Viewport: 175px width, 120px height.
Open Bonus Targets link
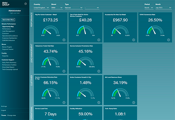(x=7, y=47)
